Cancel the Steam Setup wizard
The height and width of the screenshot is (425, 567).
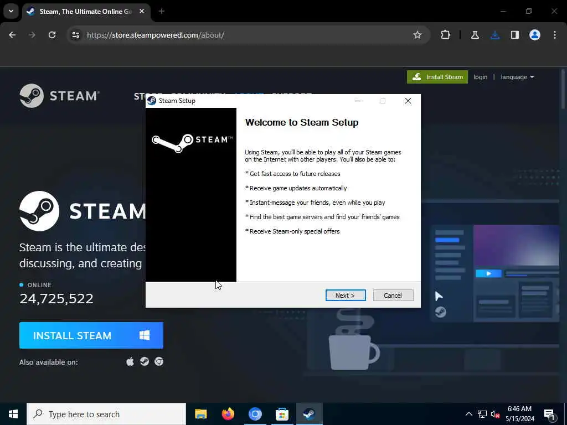coord(393,296)
